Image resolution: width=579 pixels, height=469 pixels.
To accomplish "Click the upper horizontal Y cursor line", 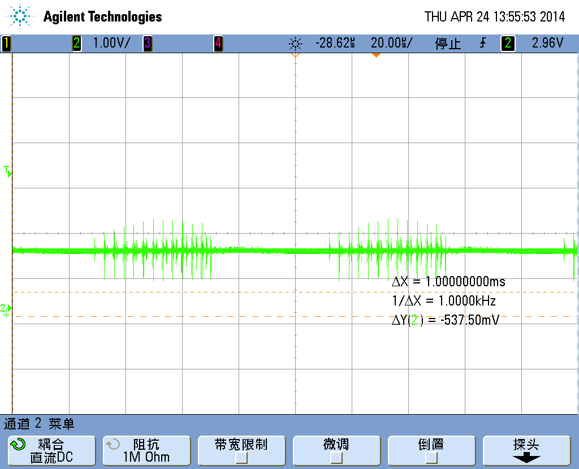I will 295,292.
